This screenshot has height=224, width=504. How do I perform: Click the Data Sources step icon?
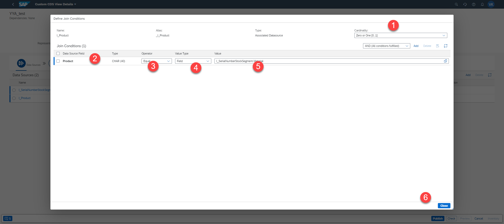click(x=21, y=63)
